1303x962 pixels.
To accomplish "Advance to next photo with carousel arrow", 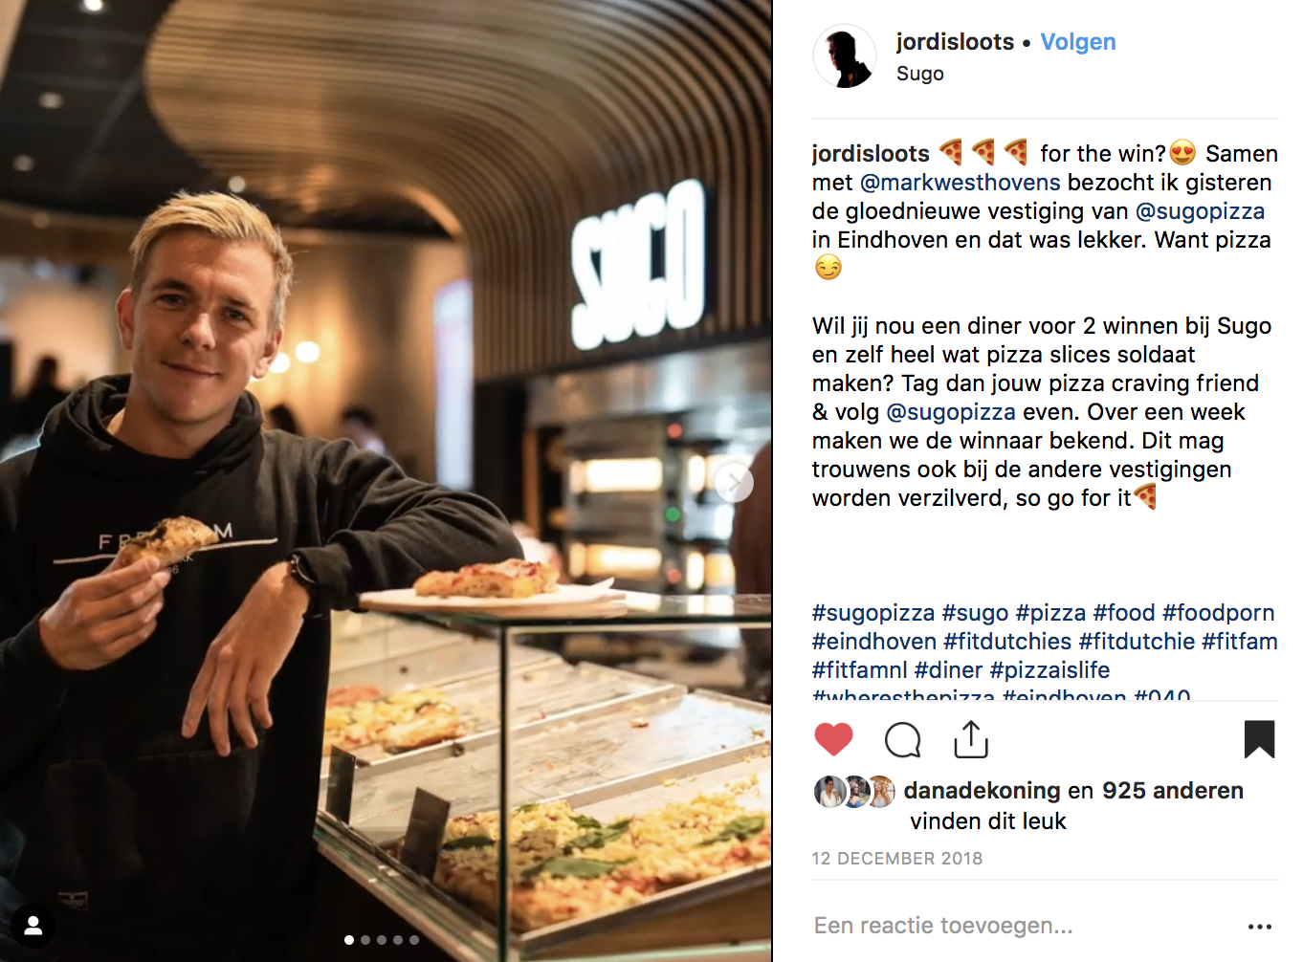I will [x=734, y=483].
